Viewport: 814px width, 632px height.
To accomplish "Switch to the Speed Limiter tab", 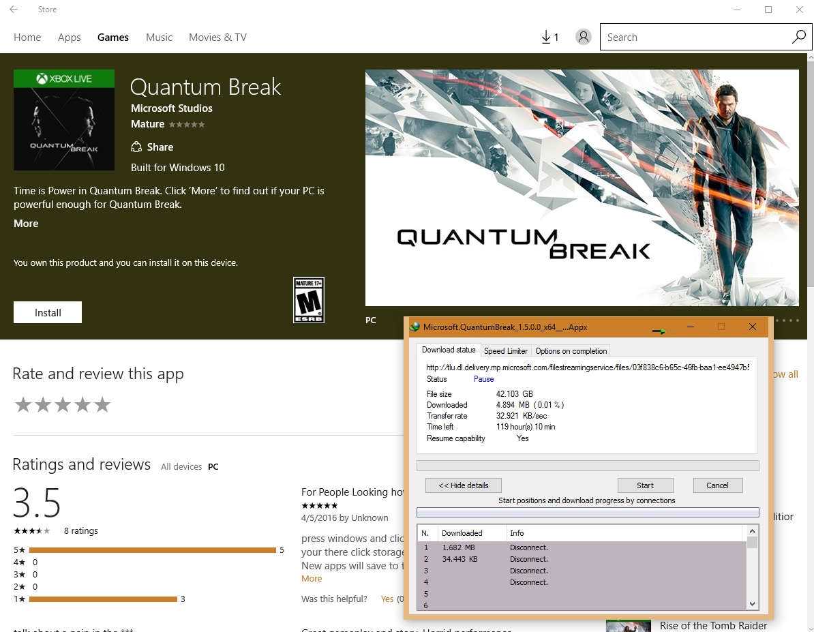I will pyautogui.click(x=506, y=351).
